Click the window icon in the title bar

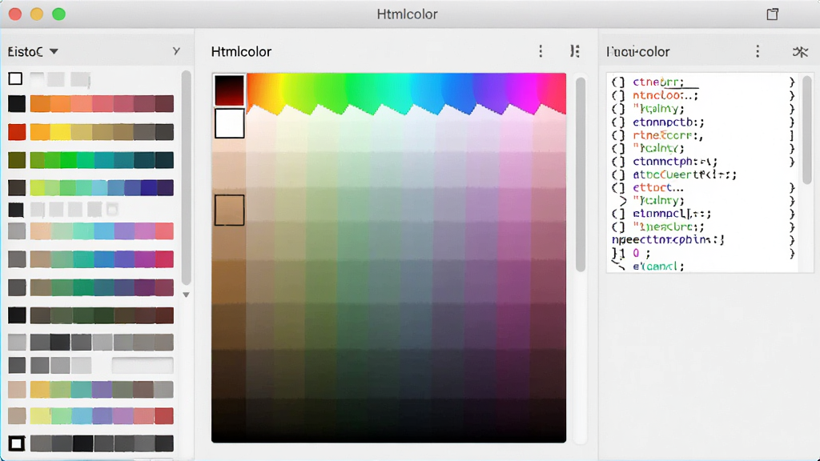coord(773,14)
